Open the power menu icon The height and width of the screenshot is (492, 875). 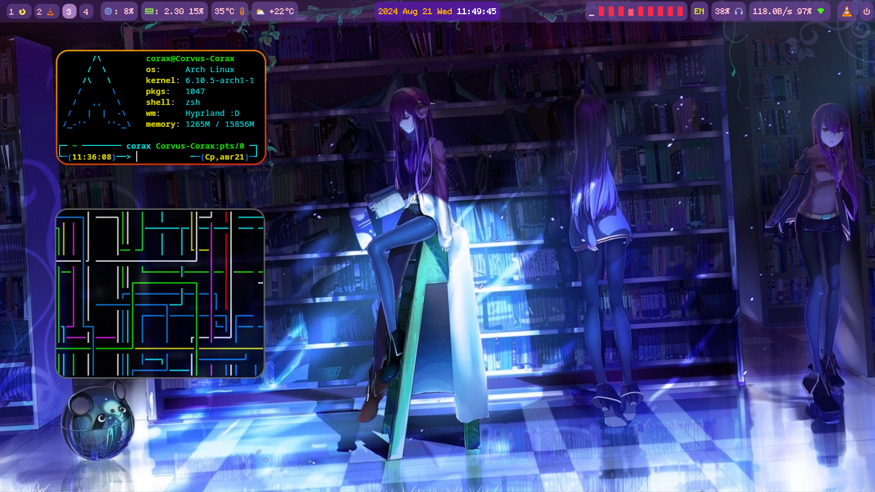pos(866,11)
